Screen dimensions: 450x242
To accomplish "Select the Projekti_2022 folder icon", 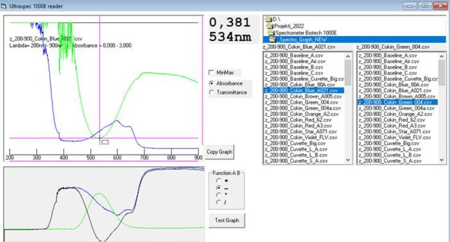I will [x=270, y=26].
